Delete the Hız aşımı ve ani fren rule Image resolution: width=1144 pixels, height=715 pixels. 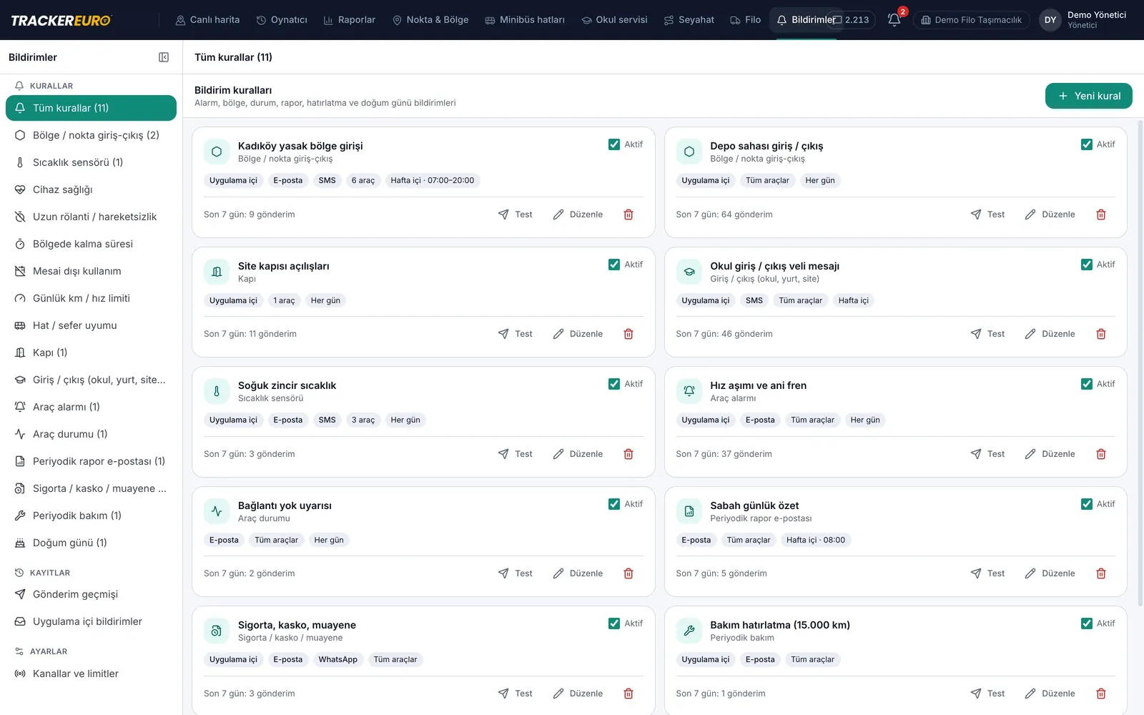(x=1101, y=454)
